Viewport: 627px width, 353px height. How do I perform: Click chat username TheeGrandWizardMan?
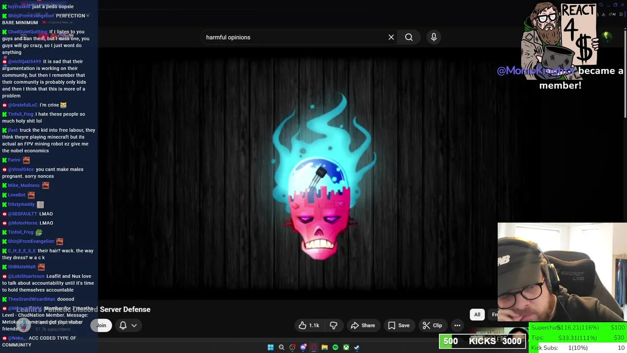31,299
